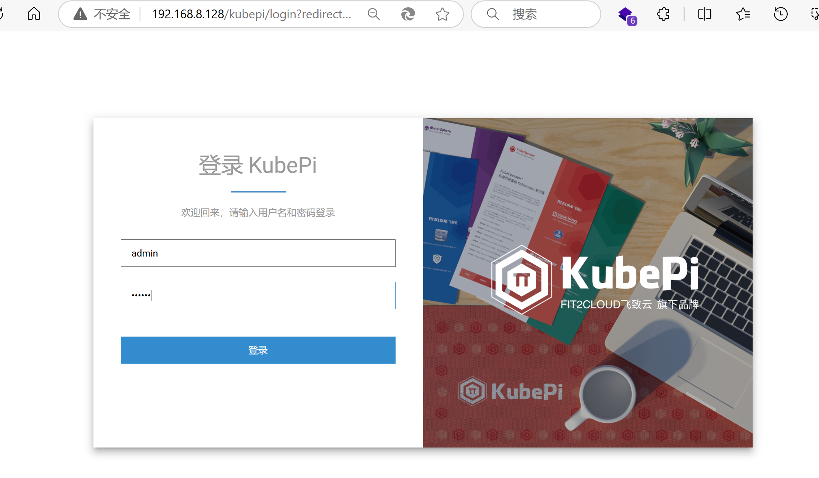The height and width of the screenshot is (478, 819).
Task: Click the search magnifier icon in search box
Action: 492,14
